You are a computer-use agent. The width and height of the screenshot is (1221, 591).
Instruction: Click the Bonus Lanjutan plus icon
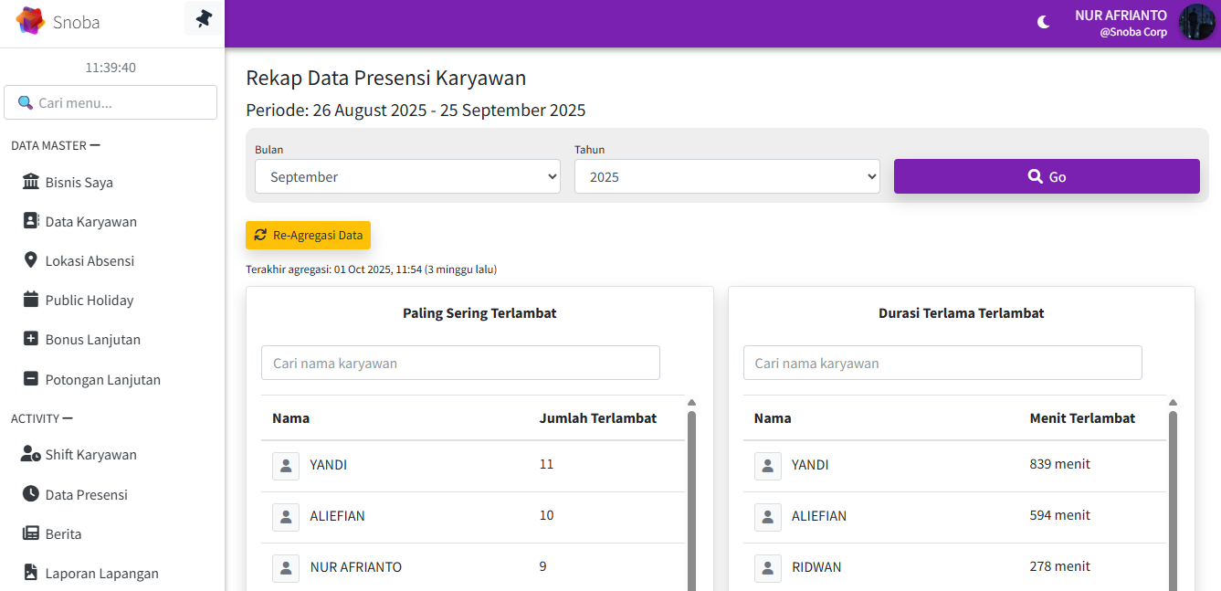(x=28, y=339)
